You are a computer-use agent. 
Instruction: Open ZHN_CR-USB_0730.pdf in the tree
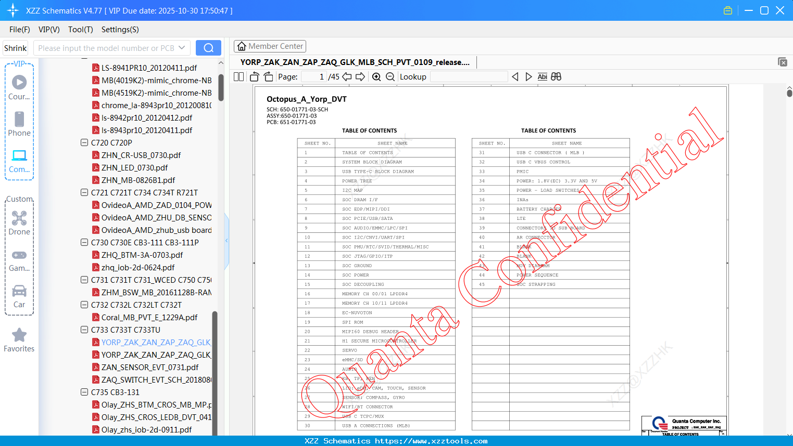[x=141, y=155]
